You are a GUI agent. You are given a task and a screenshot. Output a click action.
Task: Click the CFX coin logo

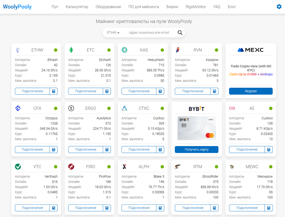pyautogui.click(x=18, y=108)
